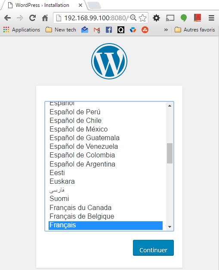Image resolution: width=219 pixels, height=270 pixels.
Task: Open the green Hangouts extension icon
Action: [184, 18]
